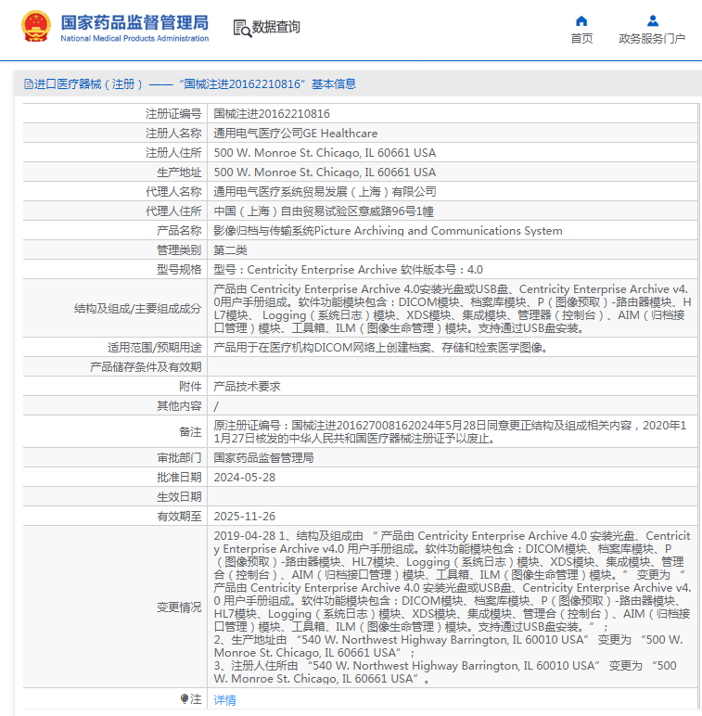Open 政务服务门户 link
Image resolution: width=702 pixels, height=716 pixels.
pos(652,39)
